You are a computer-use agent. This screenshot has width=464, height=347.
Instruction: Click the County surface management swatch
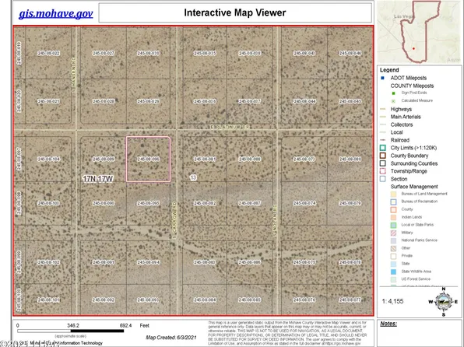click(393, 209)
